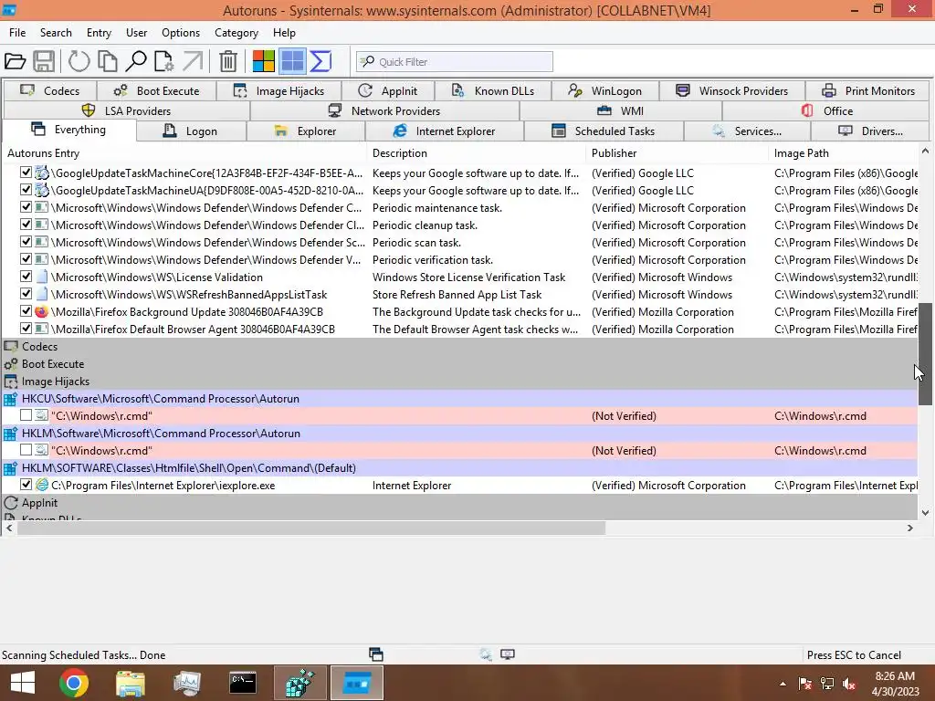Switch to the Scheduled Tasks tab

pyautogui.click(x=604, y=131)
